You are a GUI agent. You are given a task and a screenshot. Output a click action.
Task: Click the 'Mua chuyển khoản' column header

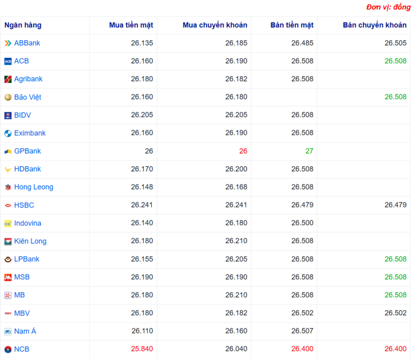(x=215, y=25)
